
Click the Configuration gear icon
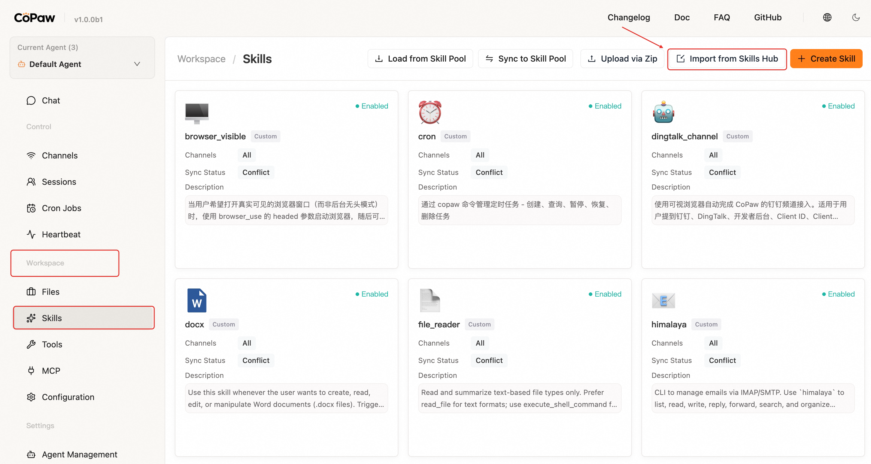pyautogui.click(x=31, y=397)
